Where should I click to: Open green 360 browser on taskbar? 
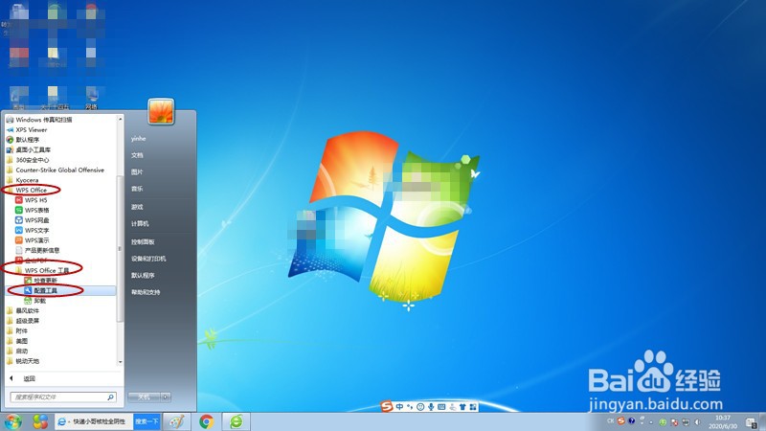[237, 421]
